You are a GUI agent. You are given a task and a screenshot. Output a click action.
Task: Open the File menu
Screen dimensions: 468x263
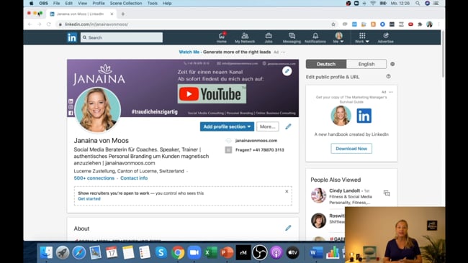pos(56,4)
